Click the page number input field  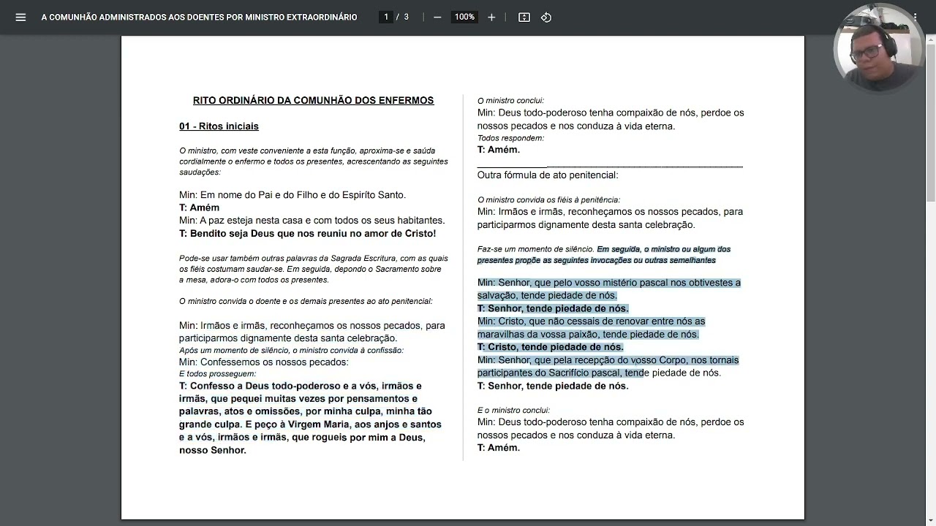coord(386,17)
